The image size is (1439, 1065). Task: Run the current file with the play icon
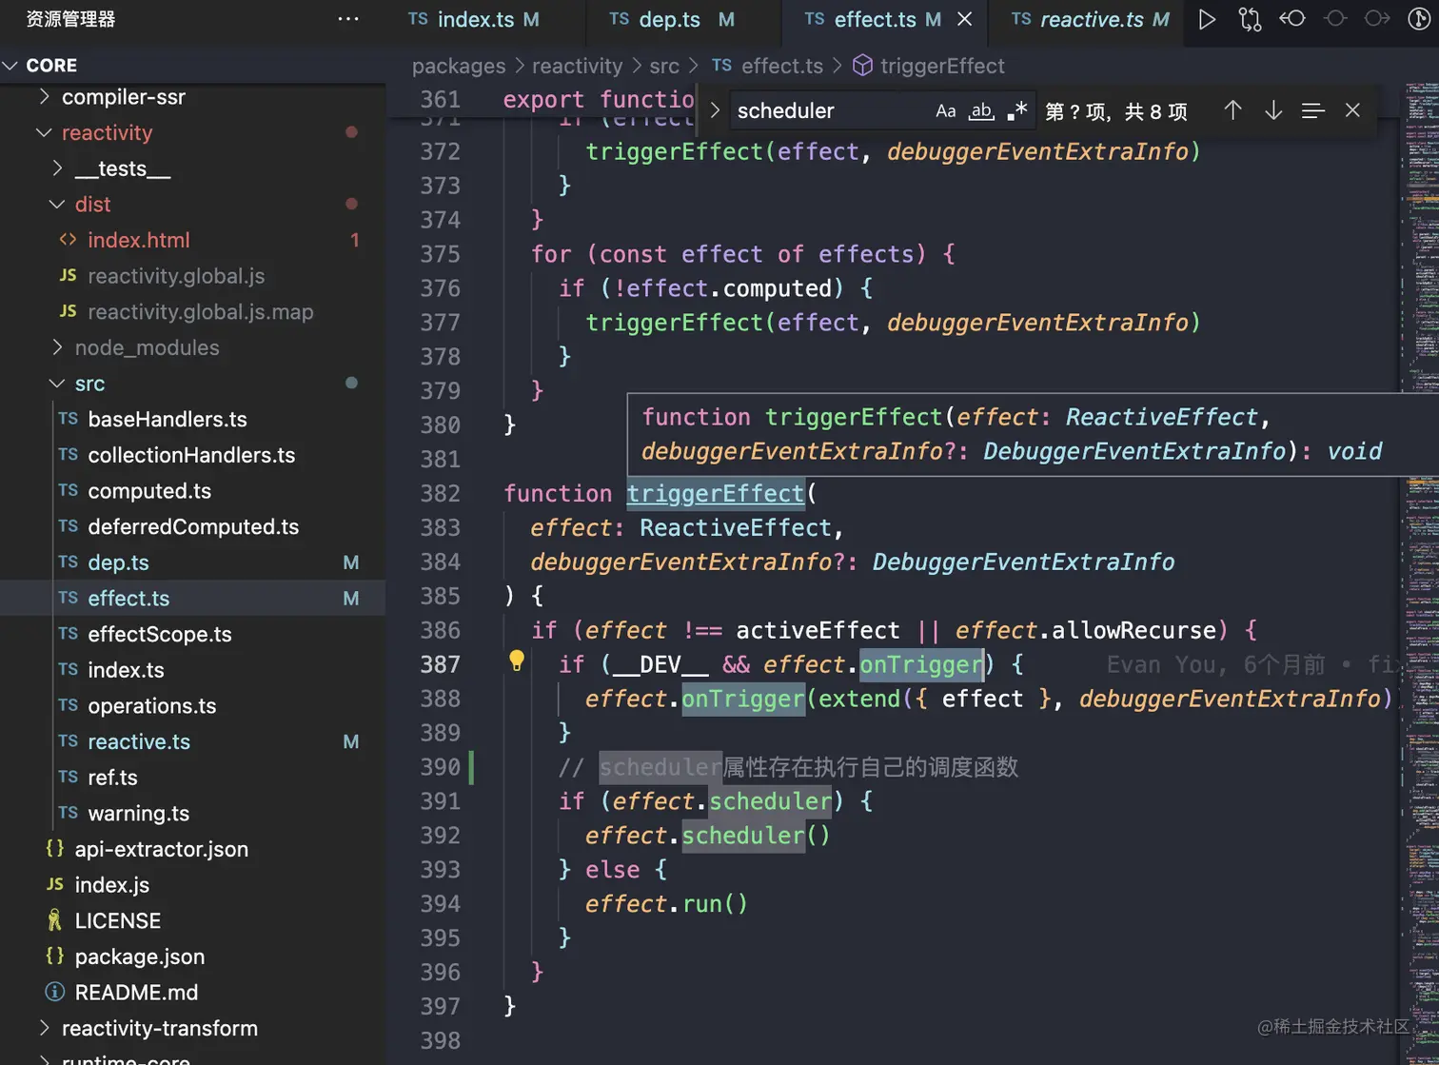pyautogui.click(x=1207, y=19)
